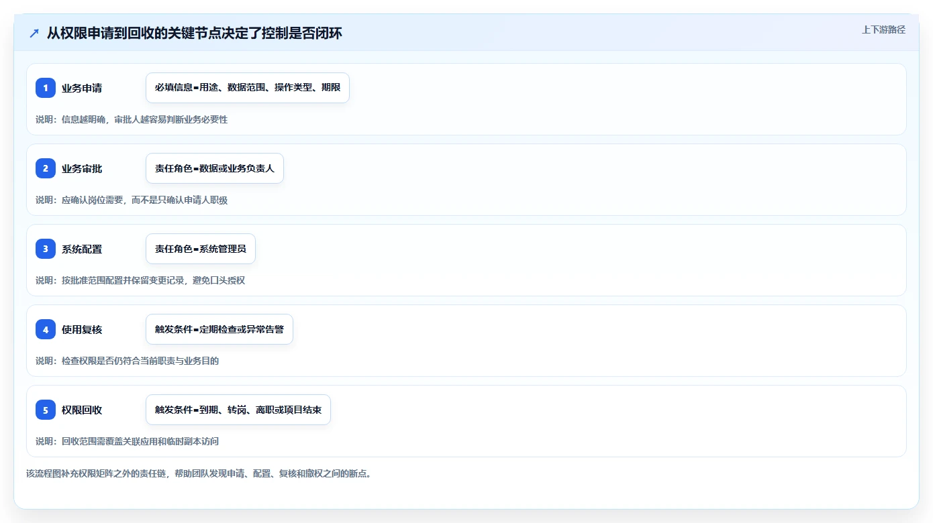Click the note starting 应确认岗位需要

132,200
